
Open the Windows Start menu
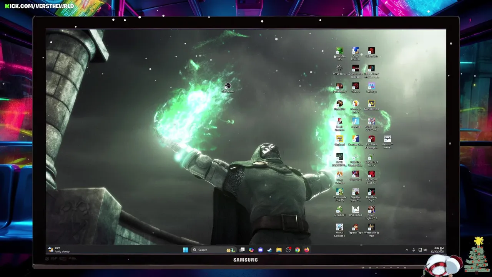click(186, 250)
